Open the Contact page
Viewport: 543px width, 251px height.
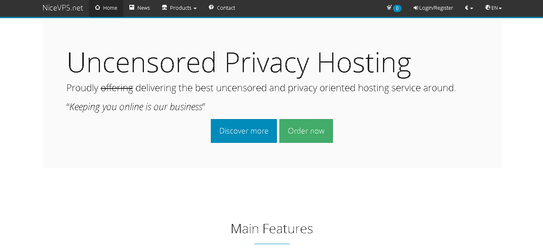(x=222, y=8)
